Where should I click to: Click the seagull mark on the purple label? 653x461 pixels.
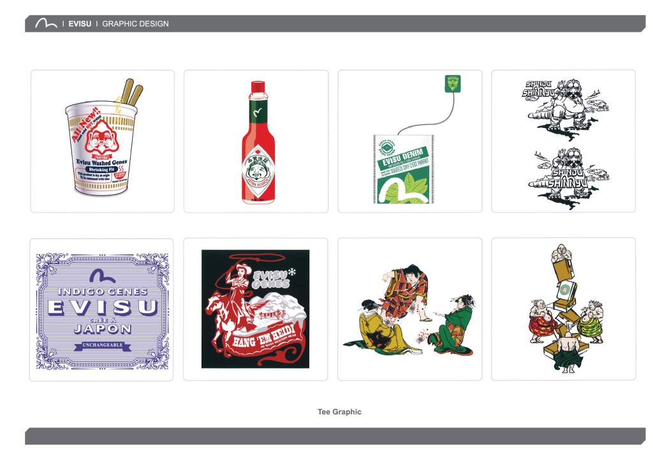[x=102, y=275]
